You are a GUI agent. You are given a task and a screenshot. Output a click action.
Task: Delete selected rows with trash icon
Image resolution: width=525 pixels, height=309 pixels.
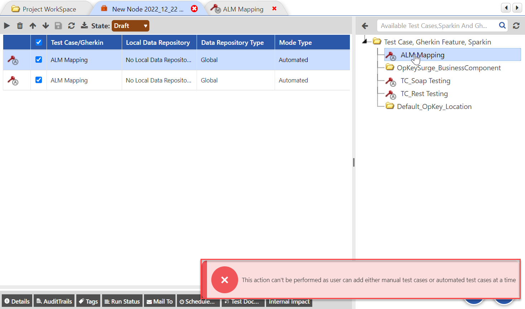[20, 26]
